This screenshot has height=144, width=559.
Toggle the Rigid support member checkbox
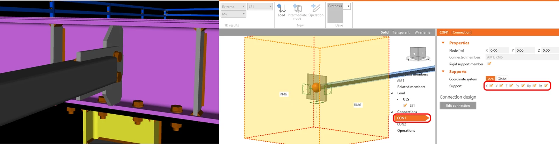click(x=489, y=64)
